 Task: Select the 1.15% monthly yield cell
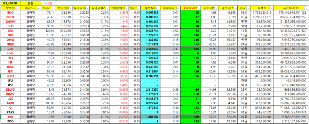pyautogui.click(x=99, y=49)
